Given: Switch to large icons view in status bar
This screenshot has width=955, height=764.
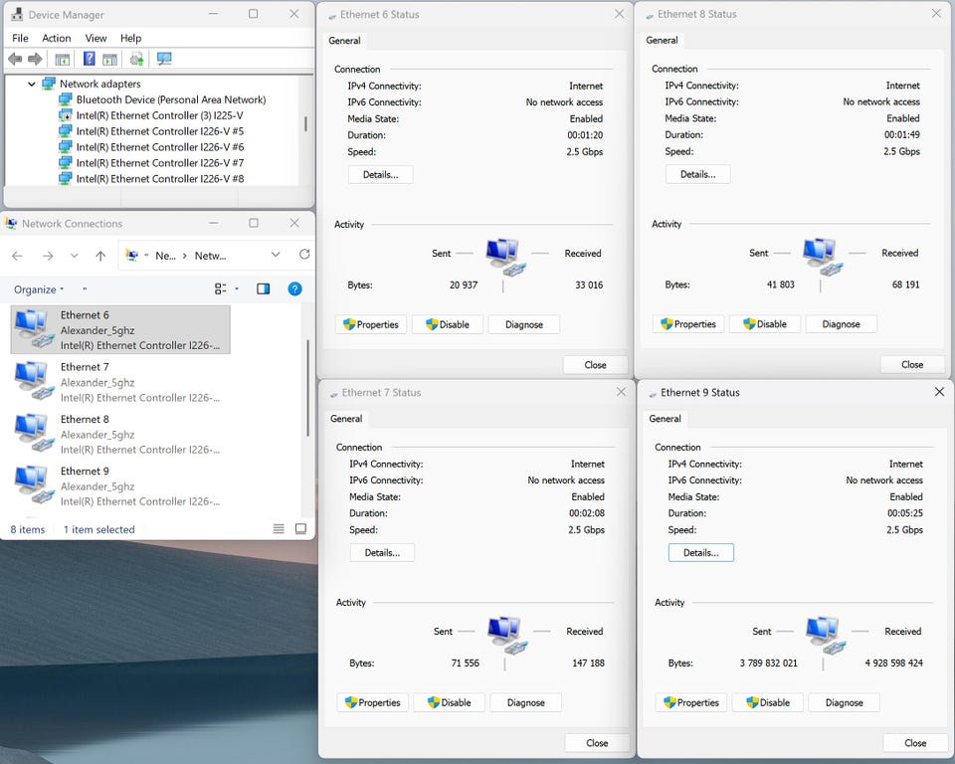Looking at the screenshot, I should 300,529.
